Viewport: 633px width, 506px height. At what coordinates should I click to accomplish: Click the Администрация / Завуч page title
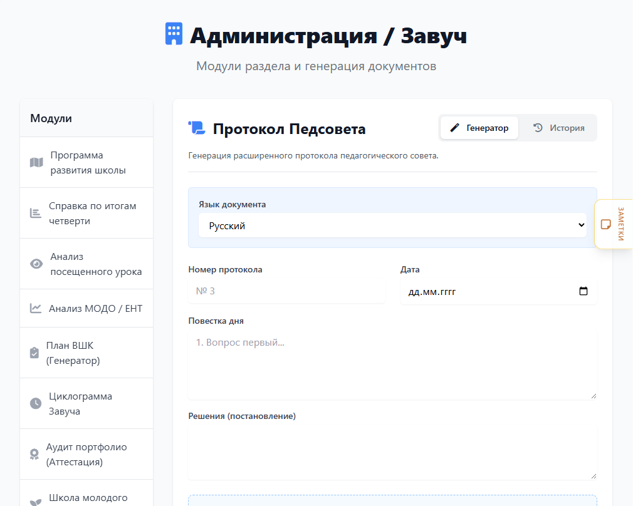(328, 36)
